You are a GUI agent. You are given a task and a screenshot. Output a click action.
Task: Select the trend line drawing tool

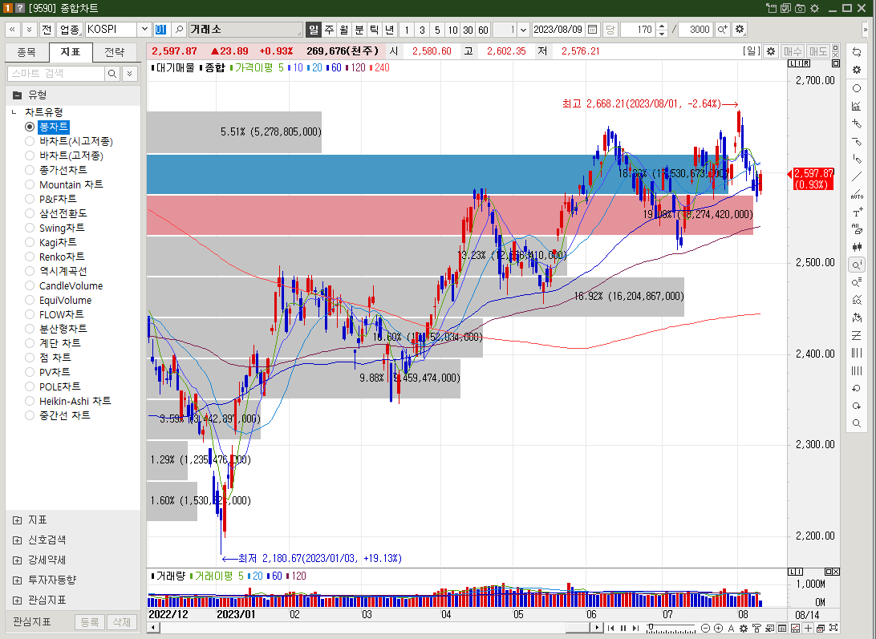[x=857, y=177]
